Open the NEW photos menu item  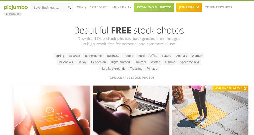click(x=80, y=7)
